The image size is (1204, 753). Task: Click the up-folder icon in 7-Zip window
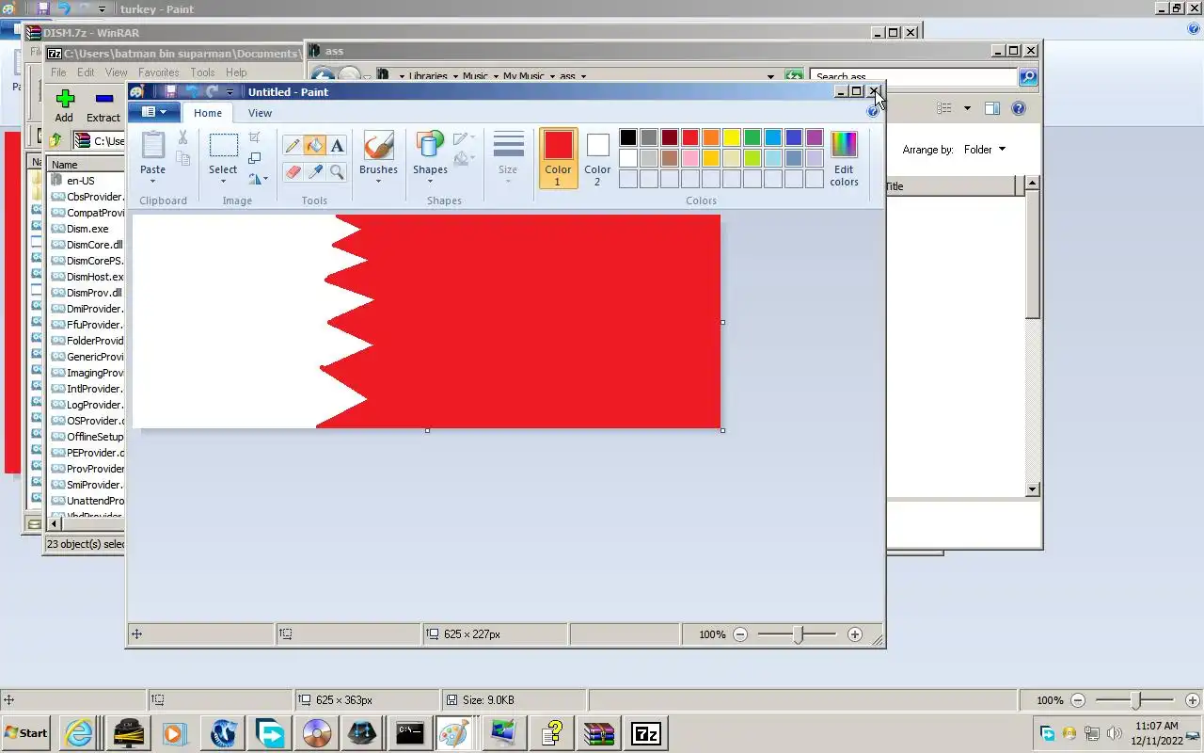click(x=55, y=140)
